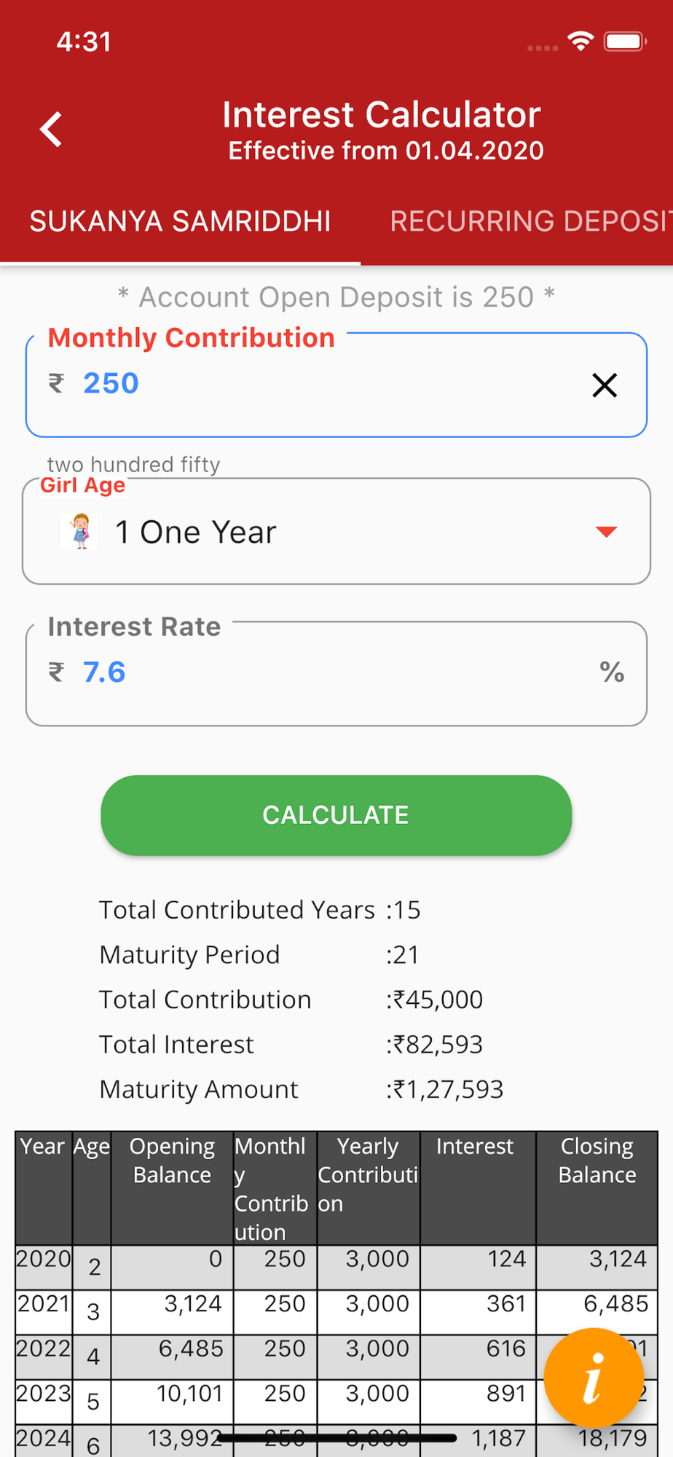Tap the Closing Balance column header
The width and height of the screenshot is (673, 1457).
(597, 1161)
